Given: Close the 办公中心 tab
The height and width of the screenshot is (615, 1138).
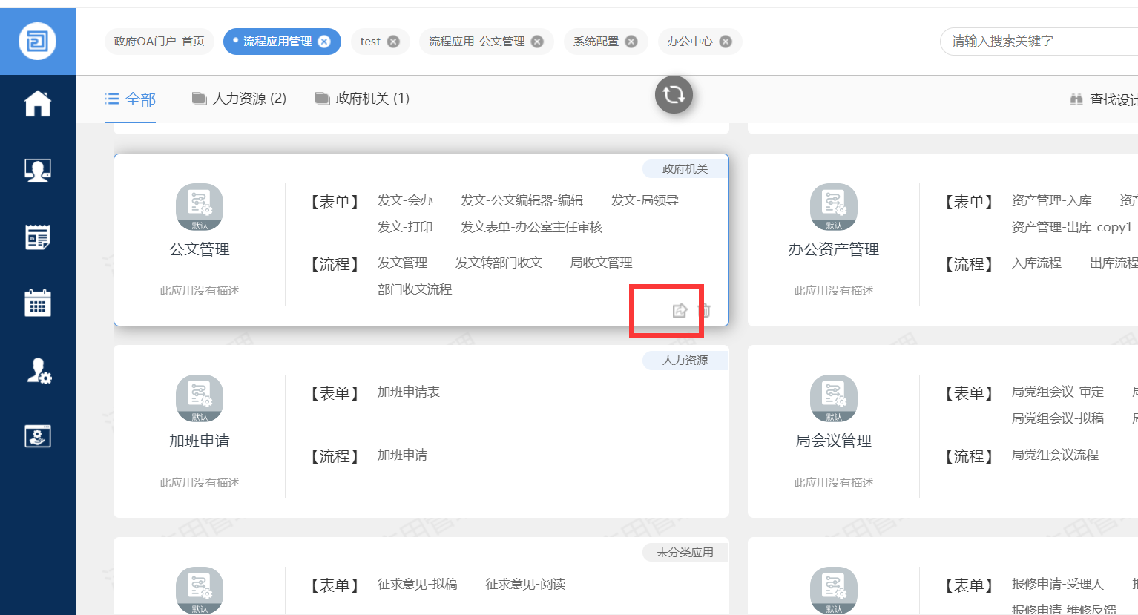Looking at the screenshot, I should tap(726, 42).
